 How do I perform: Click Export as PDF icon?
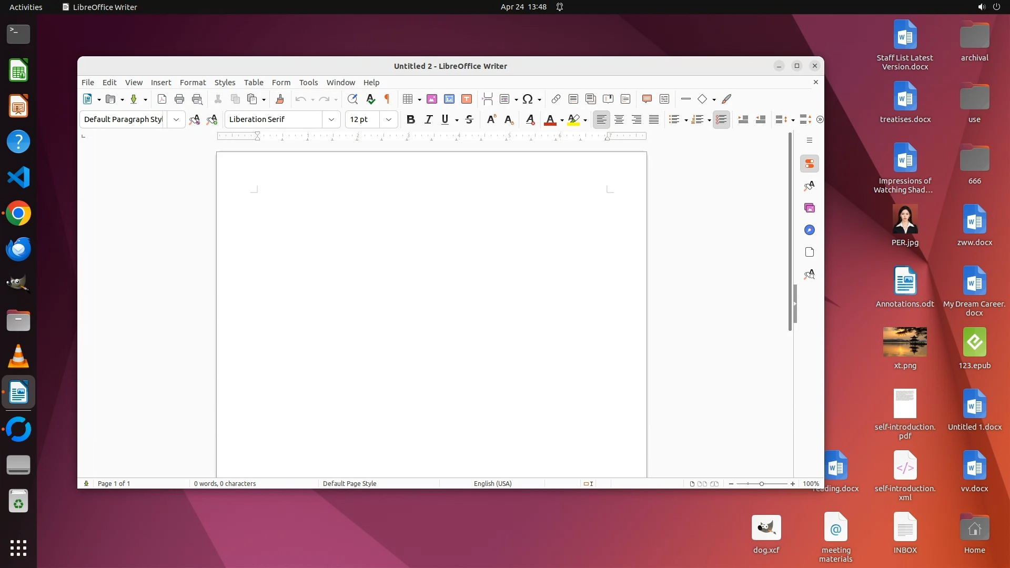point(162,99)
